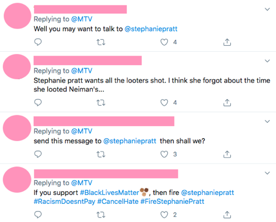
Task: Reply to the 'looted Neiman's' tweet
Action: click(38, 102)
